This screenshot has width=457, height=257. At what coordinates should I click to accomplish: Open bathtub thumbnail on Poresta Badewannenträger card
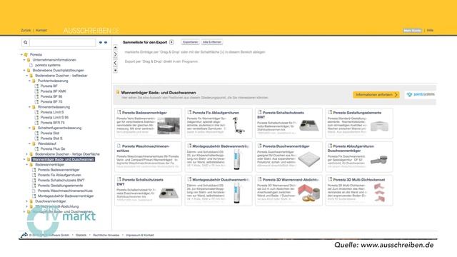point(169,126)
